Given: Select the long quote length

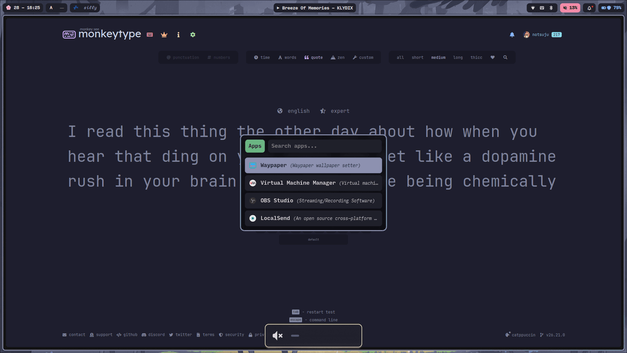Looking at the screenshot, I should (458, 58).
